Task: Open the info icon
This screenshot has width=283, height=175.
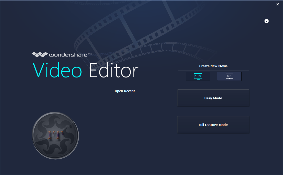Action: [x=266, y=21]
